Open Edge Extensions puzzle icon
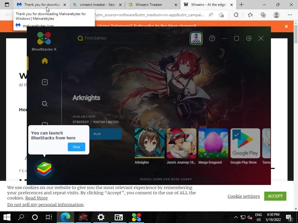 [x=236, y=15]
